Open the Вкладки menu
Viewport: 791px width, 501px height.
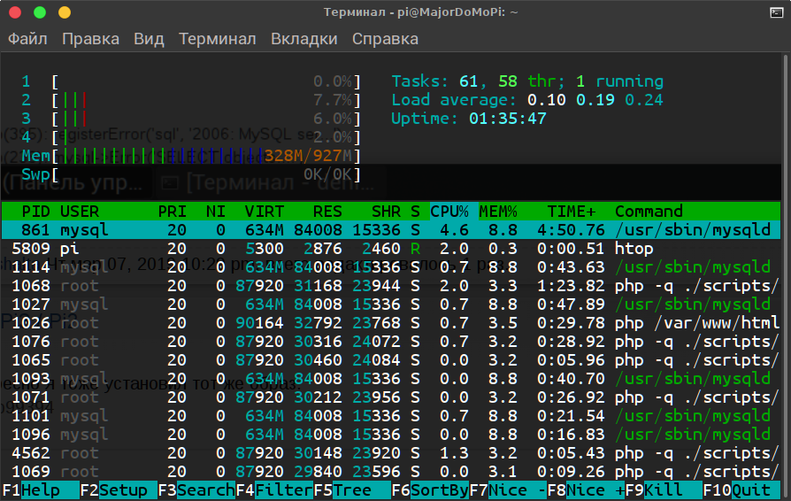[x=304, y=39]
